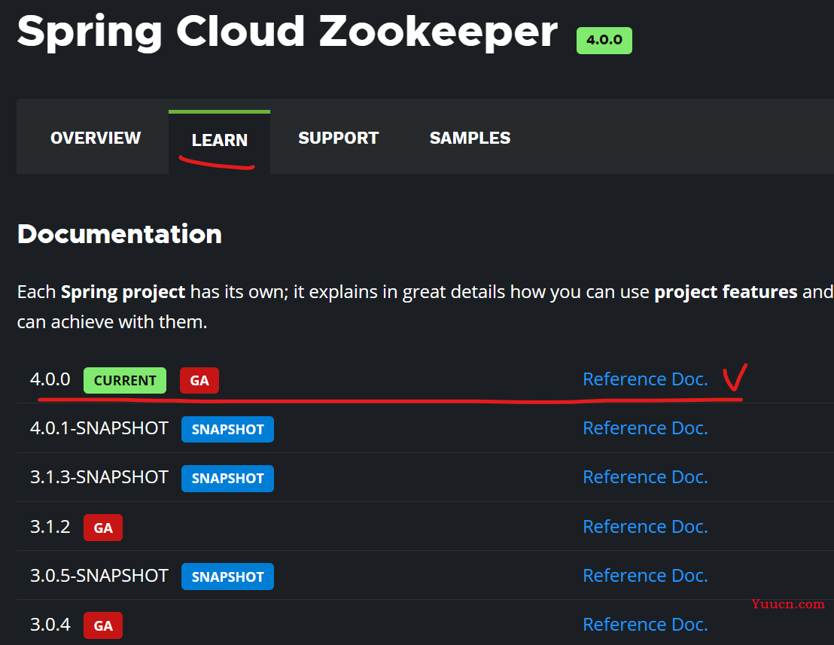Open Reference Doc. for 3.0.5-SNAPSHOT

[x=645, y=575]
